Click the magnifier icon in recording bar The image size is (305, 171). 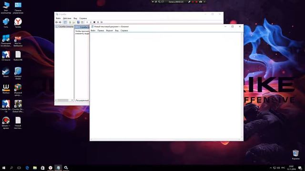[x=159, y=2]
